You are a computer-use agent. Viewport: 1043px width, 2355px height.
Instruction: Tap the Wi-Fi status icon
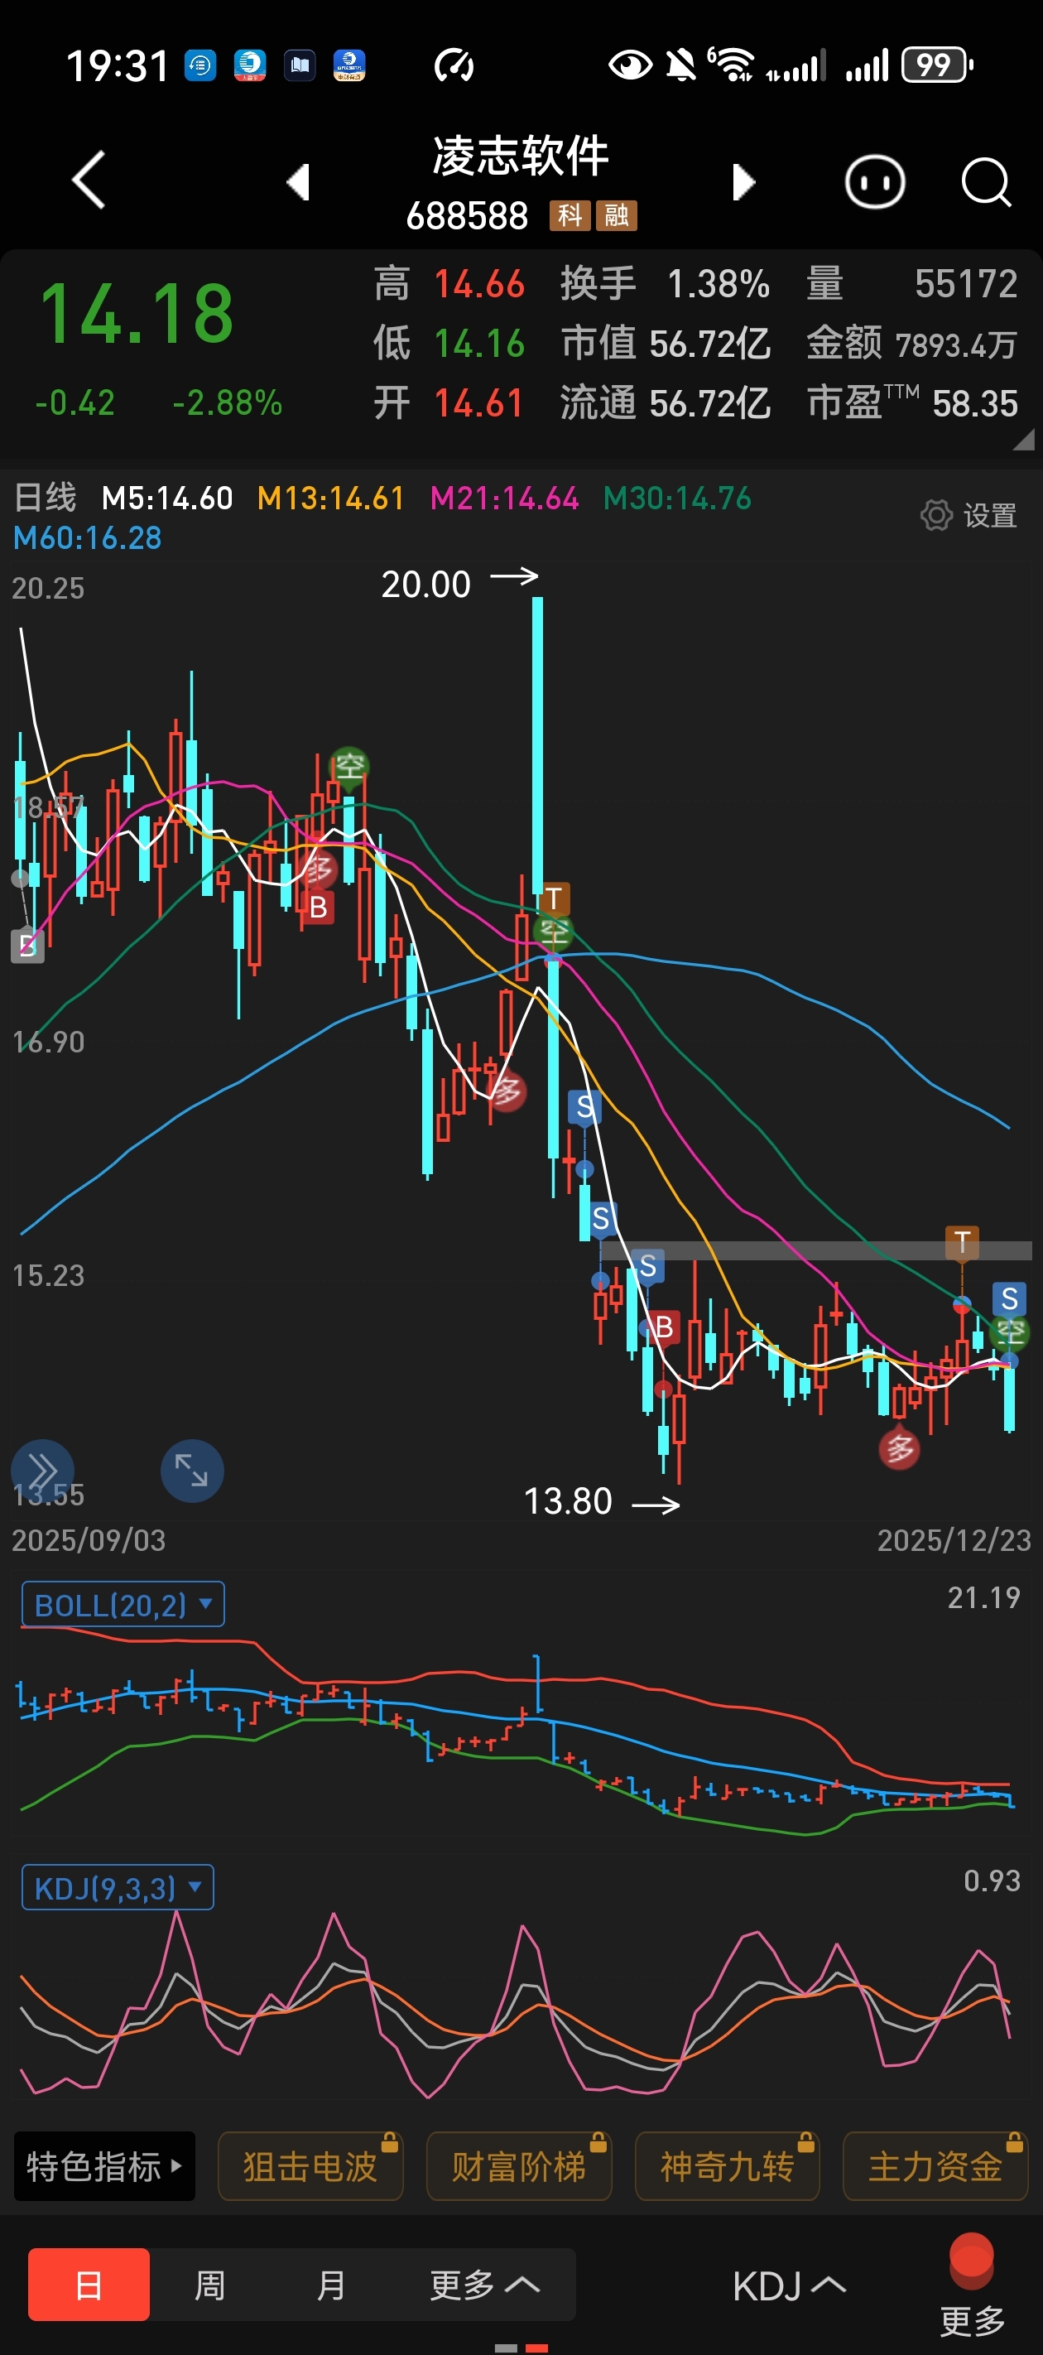pyautogui.click(x=731, y=65)
